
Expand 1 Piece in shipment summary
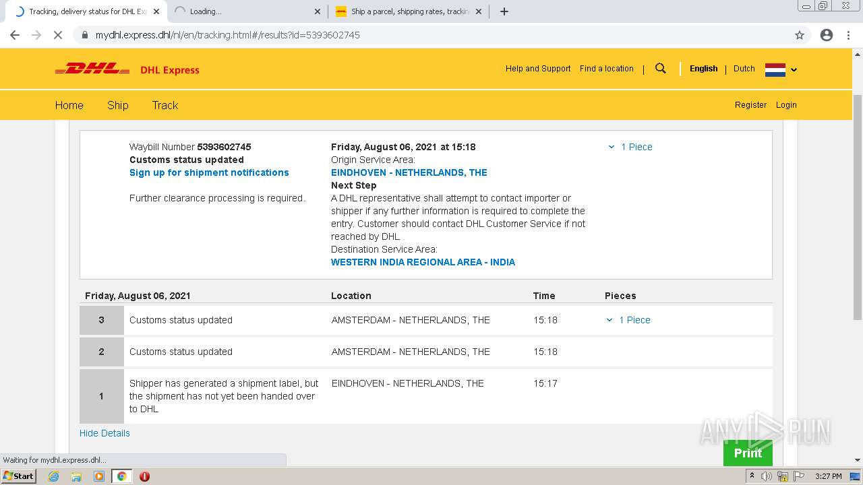630,147
